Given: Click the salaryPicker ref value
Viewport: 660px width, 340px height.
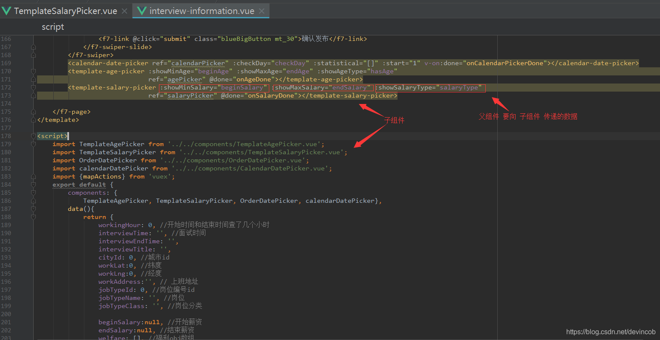Looking at the screenshot, I should coord(190,95).
